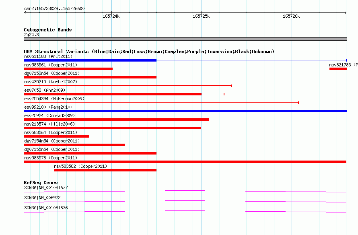Select the magenta line of SCN3A|NM_001081676
The width and height of the screenshot is (358, 235).
[185, 211]
